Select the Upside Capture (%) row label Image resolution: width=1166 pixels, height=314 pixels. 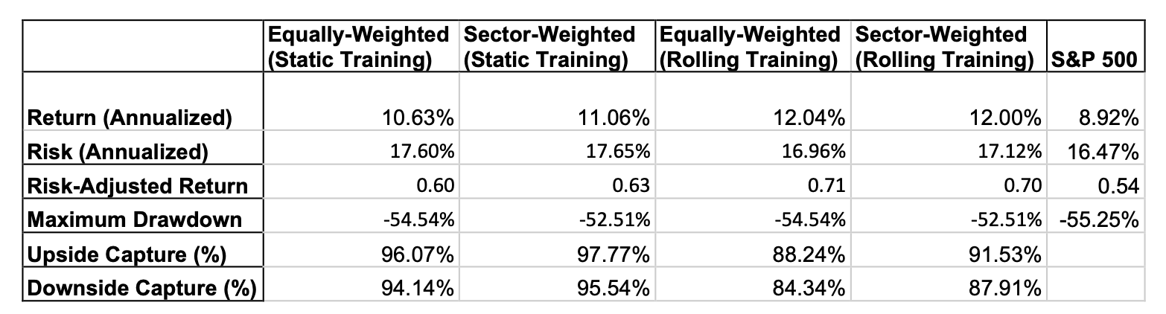pos(127,253)
